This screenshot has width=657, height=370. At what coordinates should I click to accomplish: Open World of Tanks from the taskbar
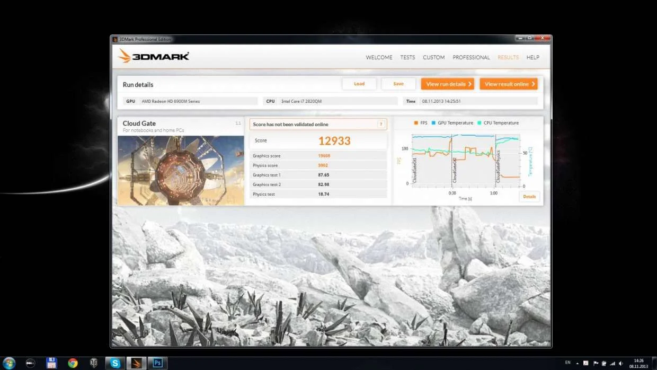[x=94, y=363]
